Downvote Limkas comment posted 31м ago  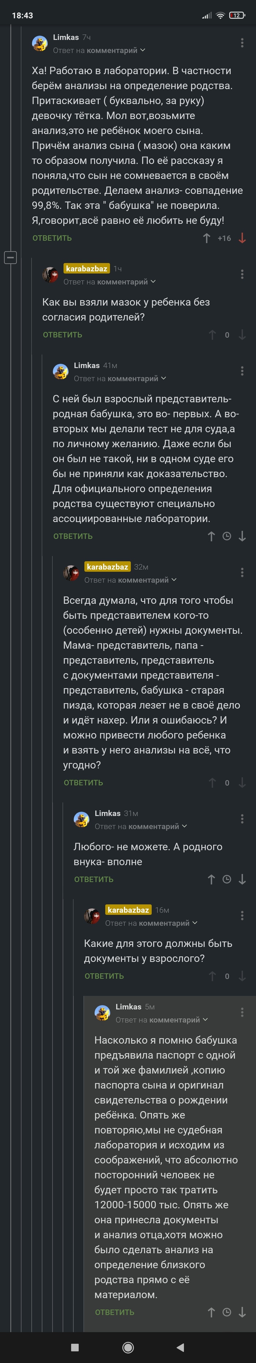[x=242, y=879]
